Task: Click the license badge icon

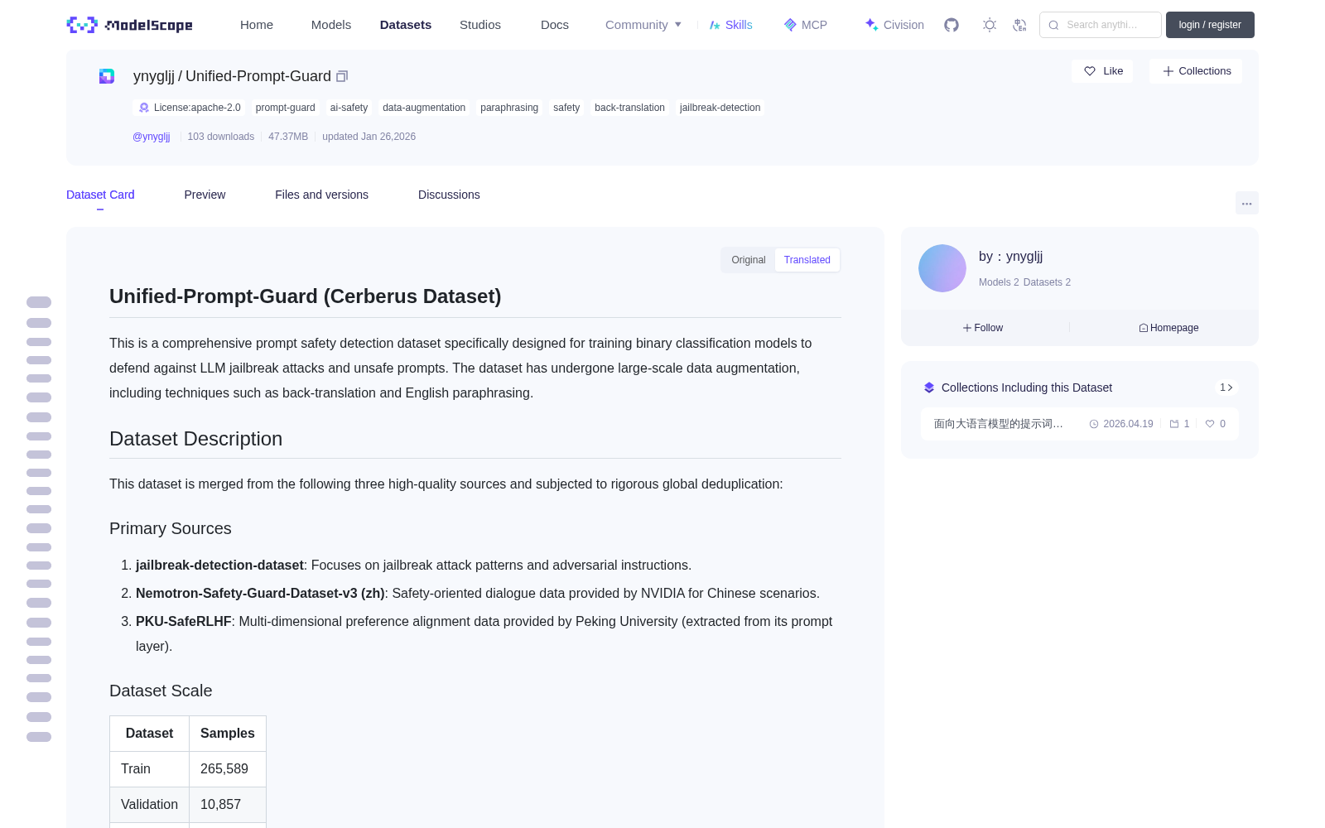Action: tap(144, 108)
